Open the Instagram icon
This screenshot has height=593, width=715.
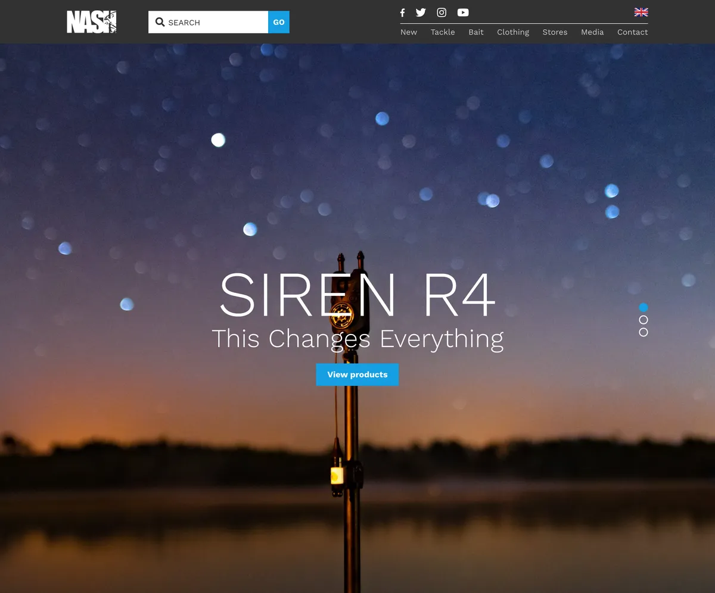[x=442, y=13]
